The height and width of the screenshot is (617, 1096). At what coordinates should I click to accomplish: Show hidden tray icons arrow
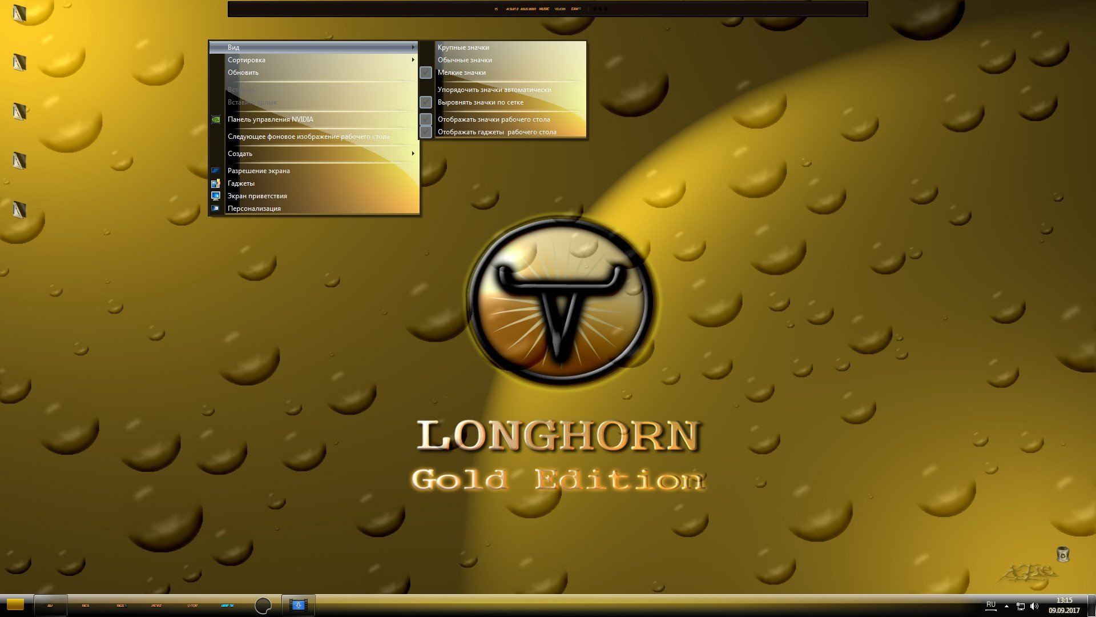[x=1006, y=606]
